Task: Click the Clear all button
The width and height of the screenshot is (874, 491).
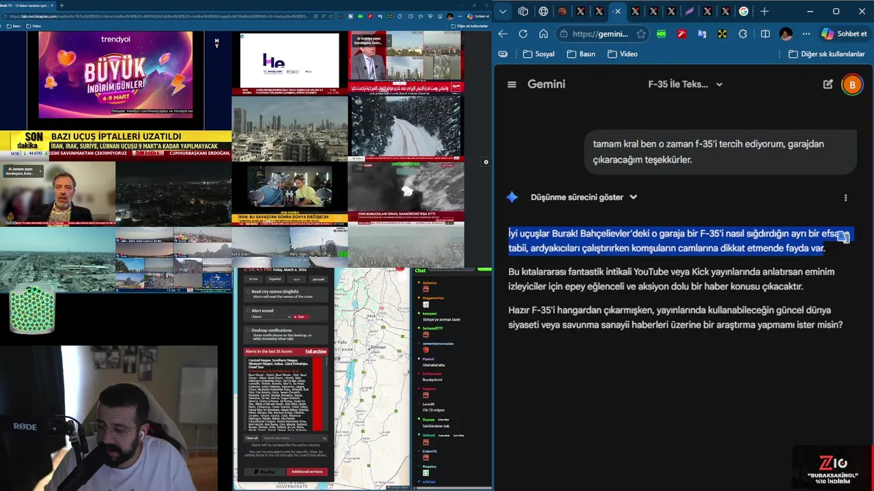Action: 251,438
